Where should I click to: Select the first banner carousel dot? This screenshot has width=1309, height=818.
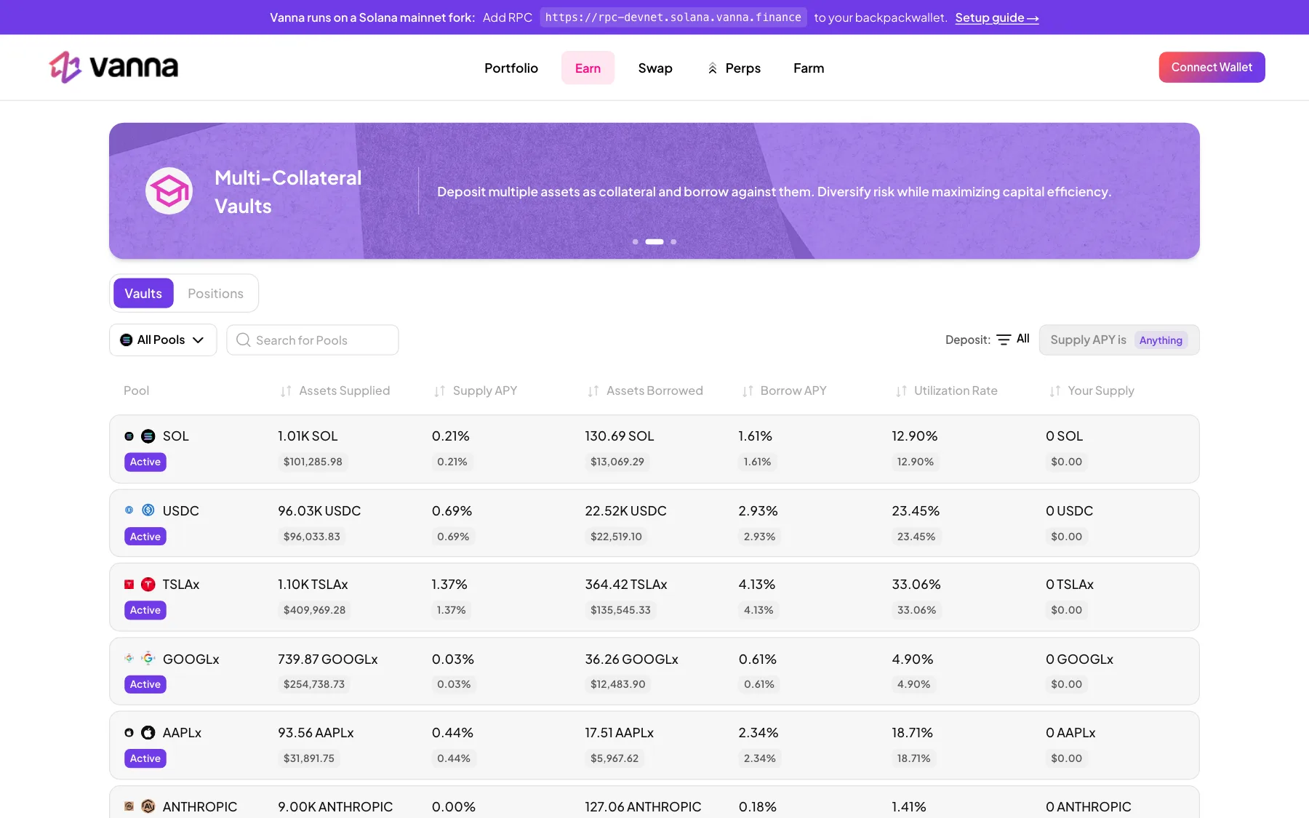point(636,241)
